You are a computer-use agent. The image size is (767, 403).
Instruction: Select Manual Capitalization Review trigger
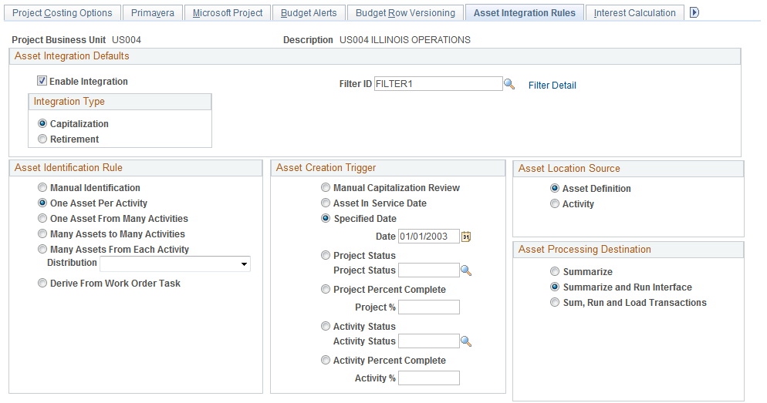coord(326,187)
